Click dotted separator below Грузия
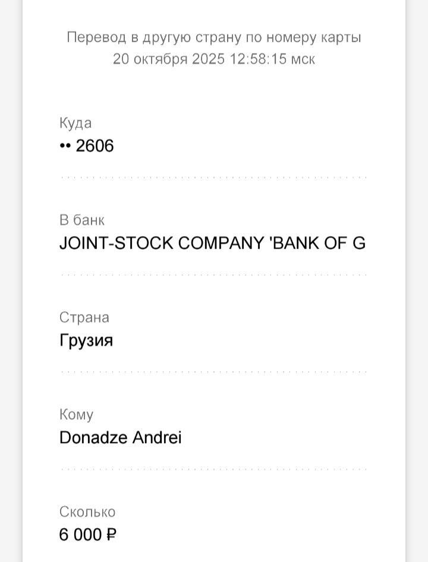This screenshot has height=562, width=428. 213,372
